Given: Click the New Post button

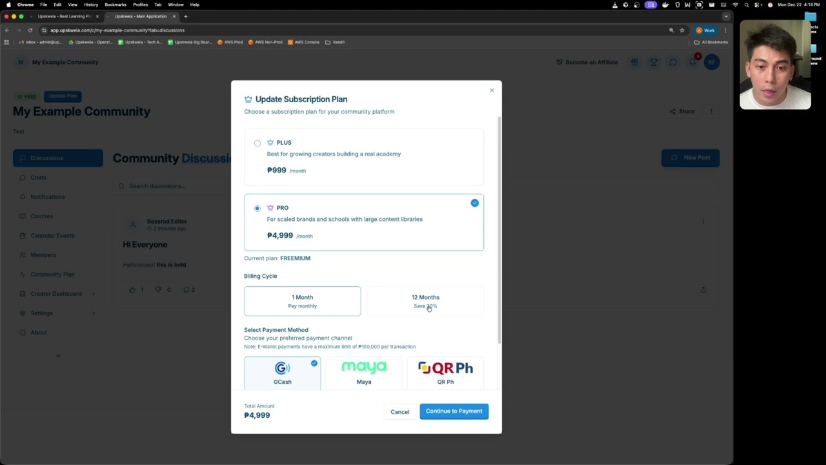Looking at the screenshot, I should click(x=690, y=158).
